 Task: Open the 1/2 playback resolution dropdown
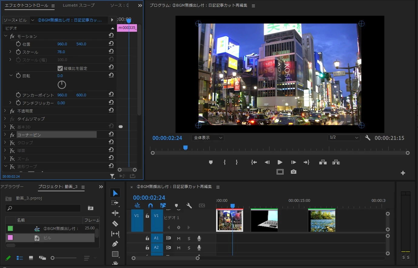[x=344, y=137]
